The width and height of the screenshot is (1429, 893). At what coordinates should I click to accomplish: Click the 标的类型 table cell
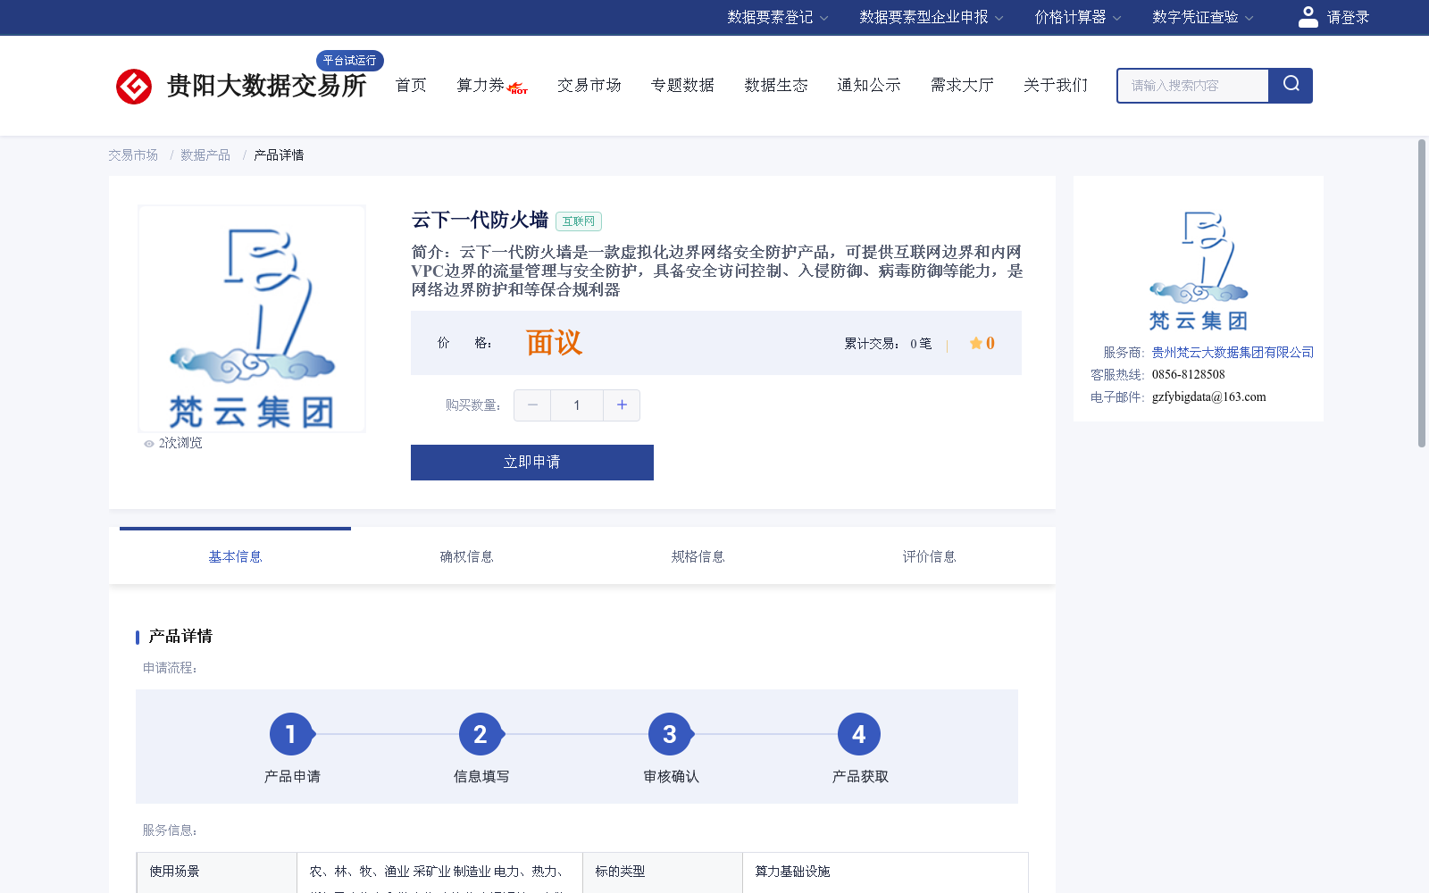point(663,872)
